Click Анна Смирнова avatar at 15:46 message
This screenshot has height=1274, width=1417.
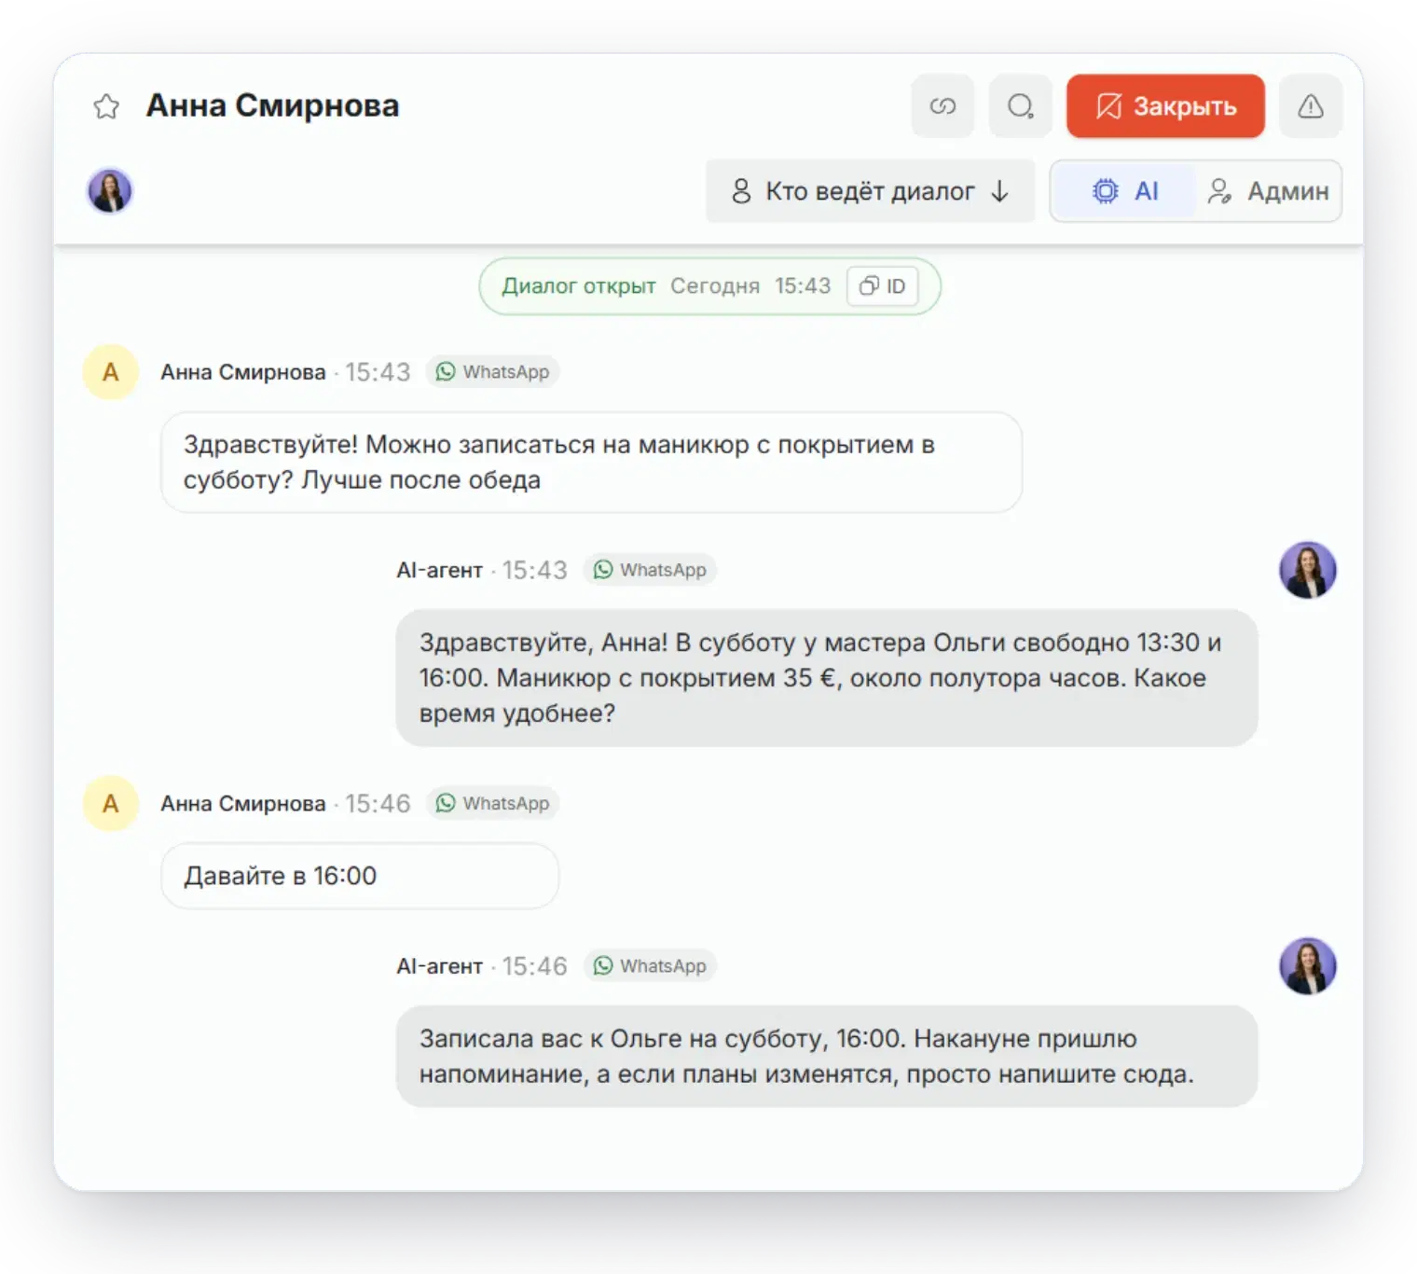[111, 803]
